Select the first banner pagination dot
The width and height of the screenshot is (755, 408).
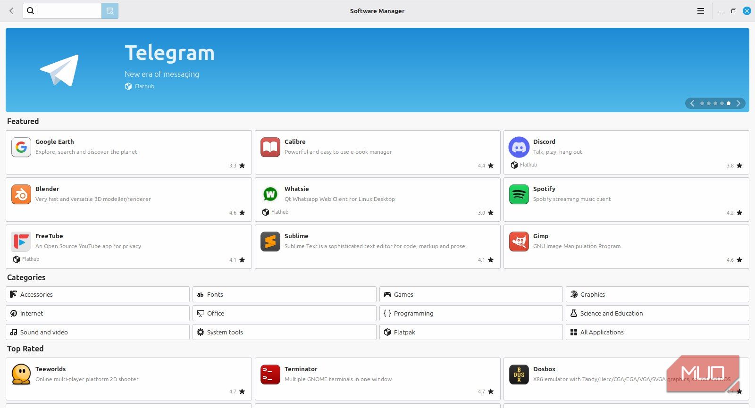point(702,103)
